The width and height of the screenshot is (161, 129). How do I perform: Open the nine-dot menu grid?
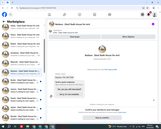click(x=142, y=15)
